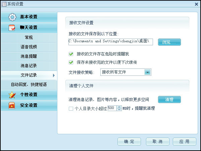
Task: Click the 浏览... button
Action: coord(169,42)
